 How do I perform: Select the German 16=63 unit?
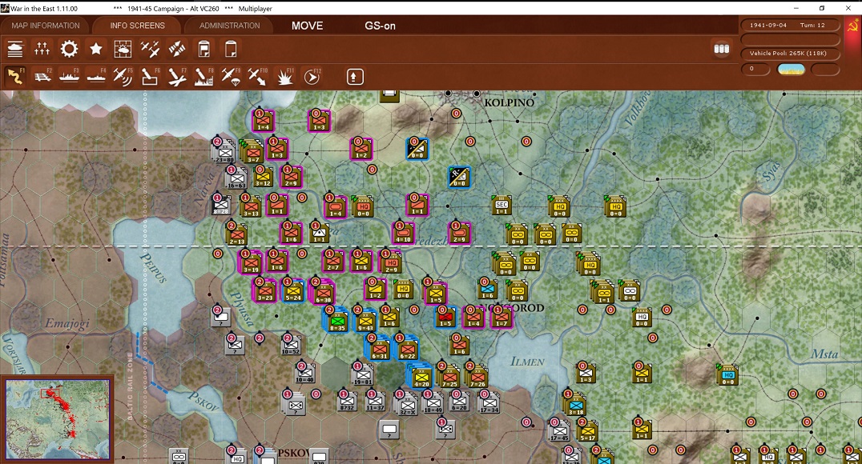click(237, 178)
